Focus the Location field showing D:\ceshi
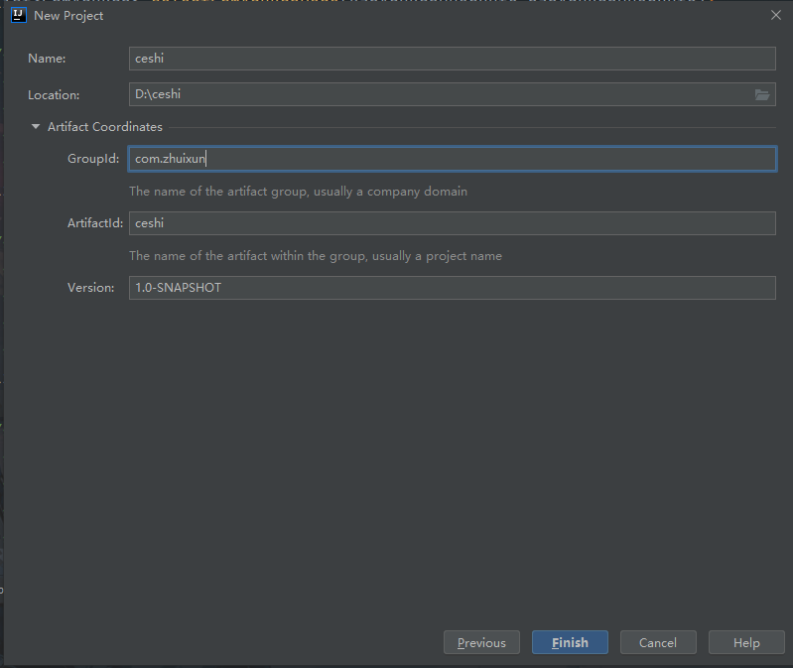 click(x=437, y=95)
